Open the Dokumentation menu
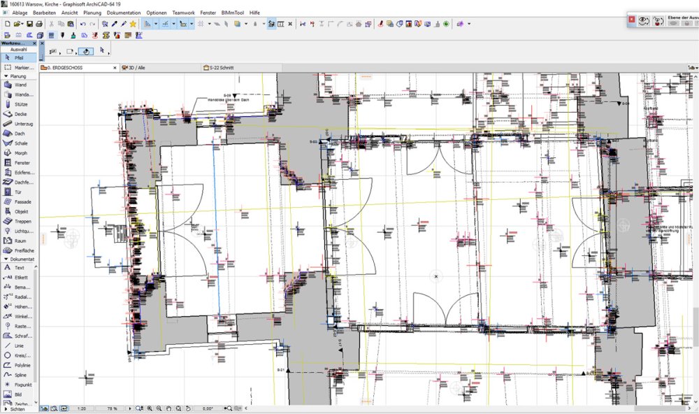 tap(124, 13)
